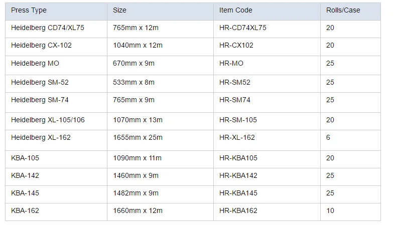Viewport: 394px width, 225px height.
Task: Select the Heidelberg CD74/XL75 cell
Action: click(x=48, y=28)
